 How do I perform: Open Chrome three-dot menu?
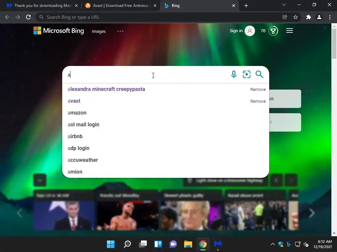pos(330,17)
